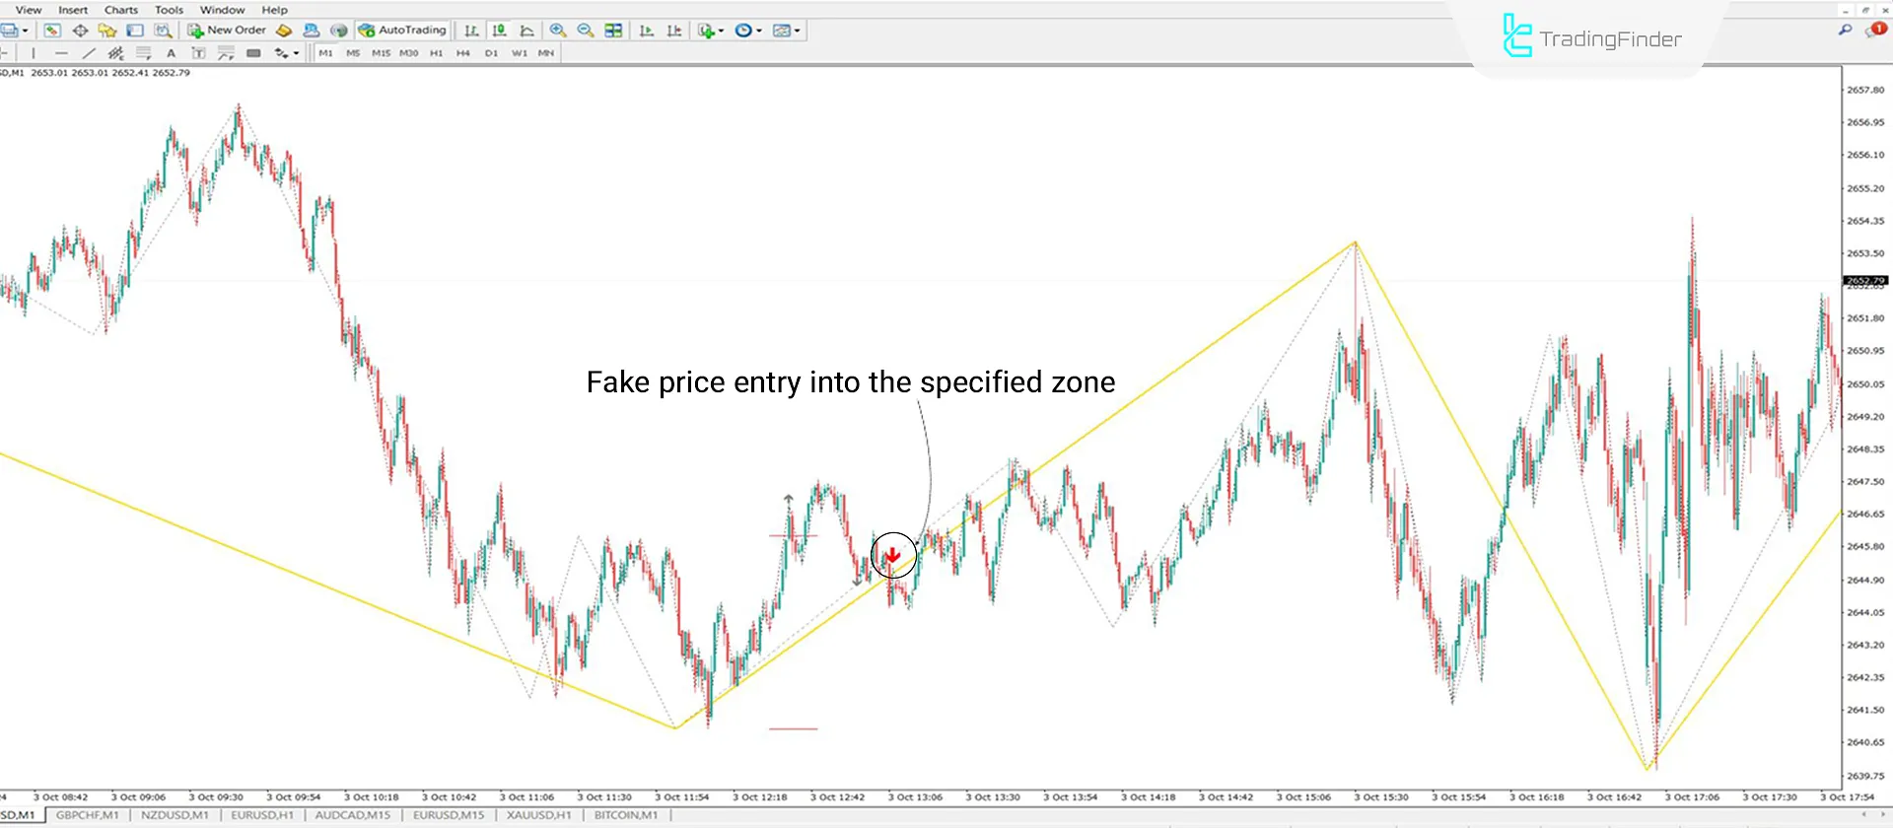
Task: Zoom out on the chart
Action: (586, 31)
